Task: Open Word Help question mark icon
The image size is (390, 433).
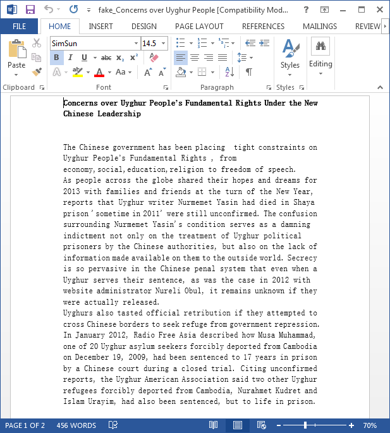Action: point(306,9)
